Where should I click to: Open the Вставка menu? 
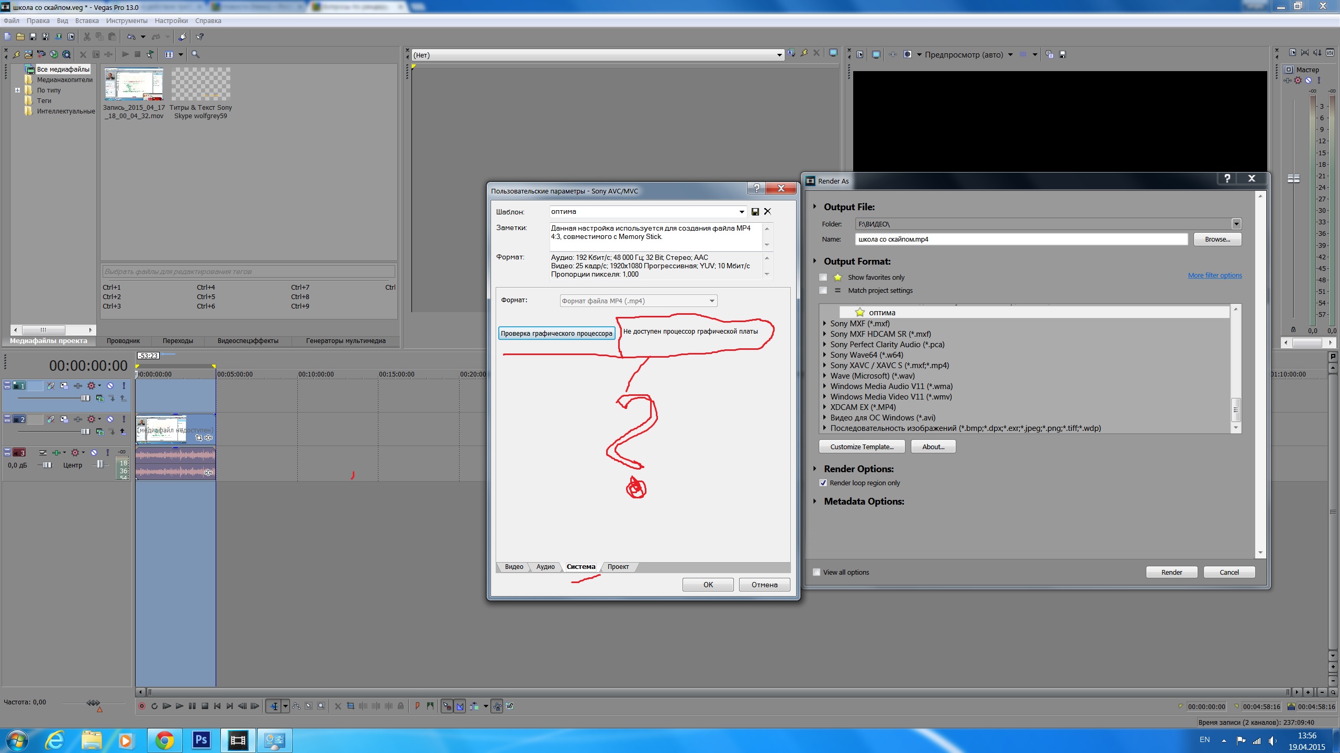pyautogui.click(x=87, y=21)
